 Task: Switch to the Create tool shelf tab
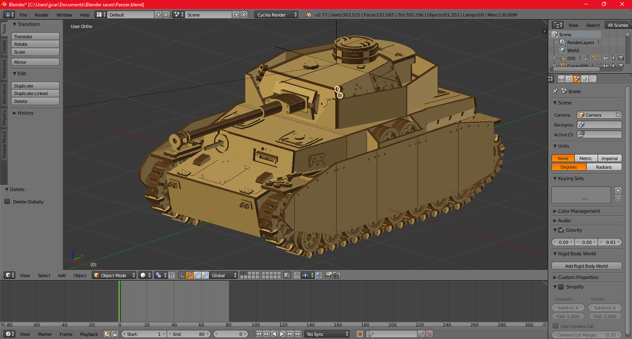pyautogui.click(x=4, y=47)
